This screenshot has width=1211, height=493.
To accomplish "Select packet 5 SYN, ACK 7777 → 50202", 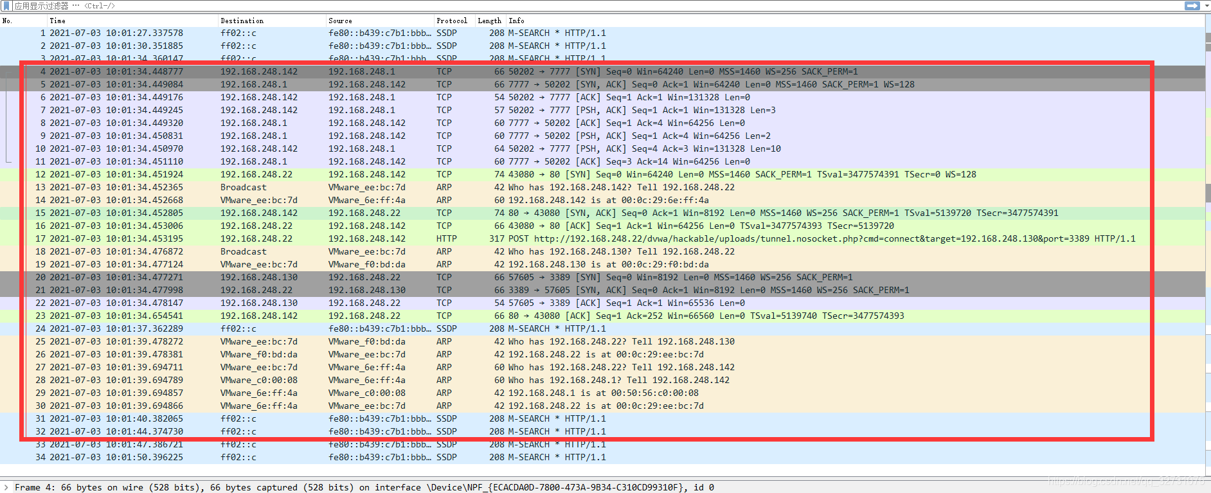I will 602,84.
